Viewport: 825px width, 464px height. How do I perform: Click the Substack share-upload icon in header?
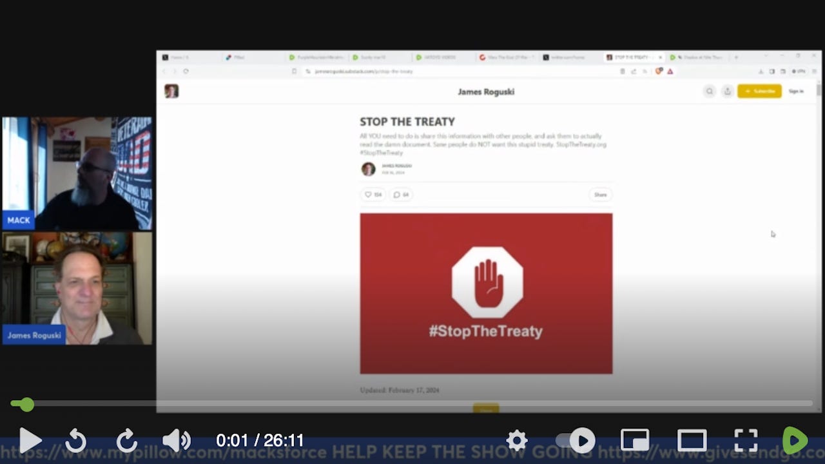(x=727, y=92)
